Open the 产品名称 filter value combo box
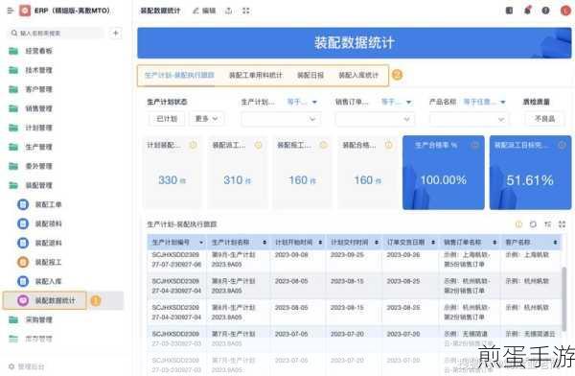This screenshot has height=376, width=575. pyautogui.click(x=469, y=119)
